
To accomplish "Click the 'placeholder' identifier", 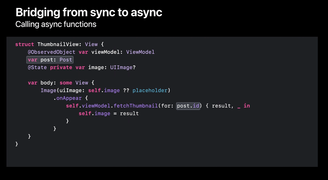I will [x=150, y=91].
